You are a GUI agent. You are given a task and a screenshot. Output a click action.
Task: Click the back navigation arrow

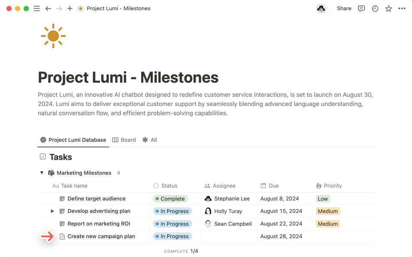[x=48, y=8]
